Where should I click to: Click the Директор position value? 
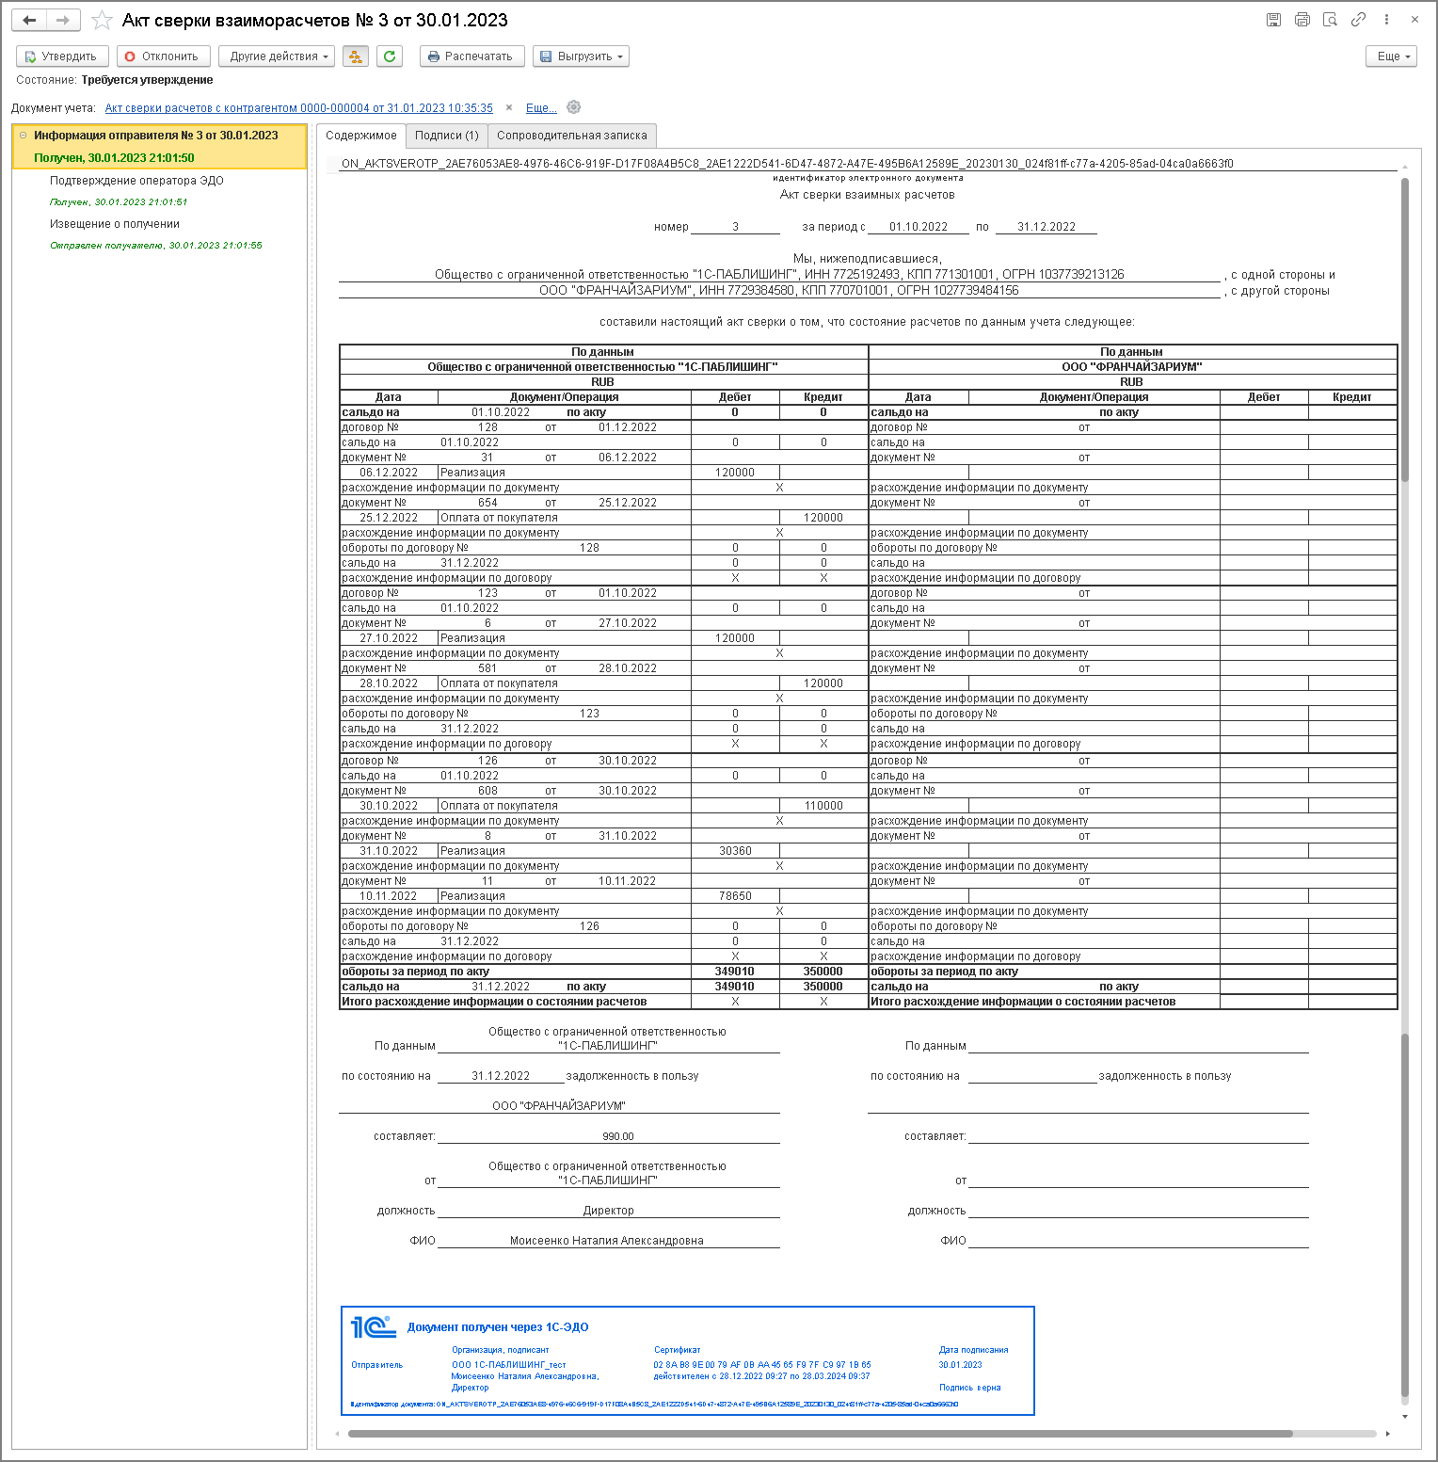[609, 1211]
